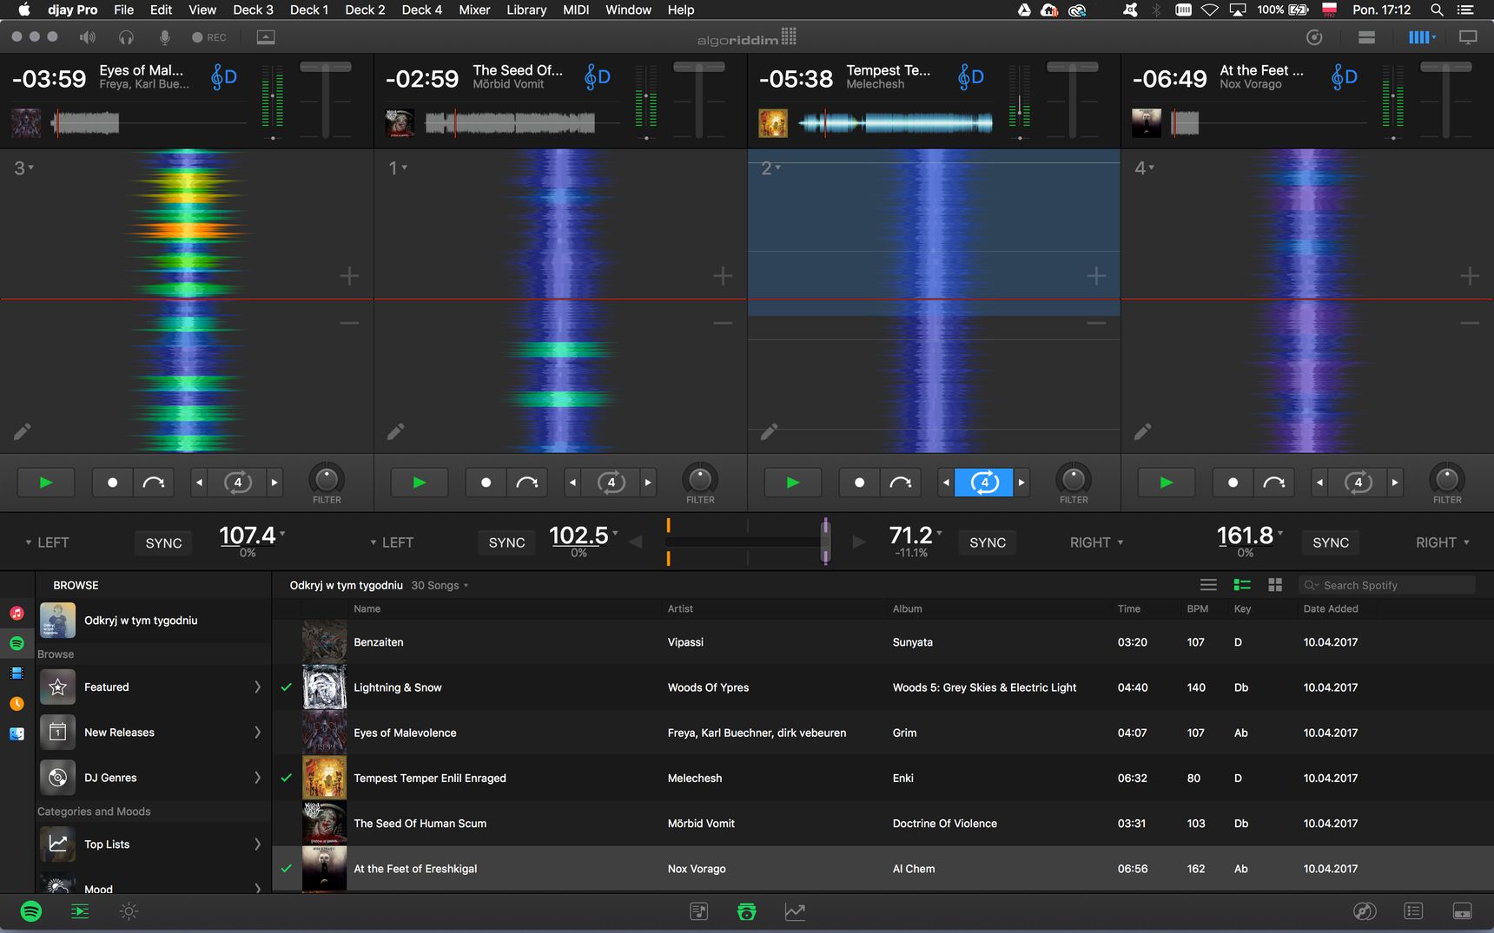Toggle the active 4-beat loop on deck 2
This screenshot has height=933, width=1494.
(x=984, y=483)
